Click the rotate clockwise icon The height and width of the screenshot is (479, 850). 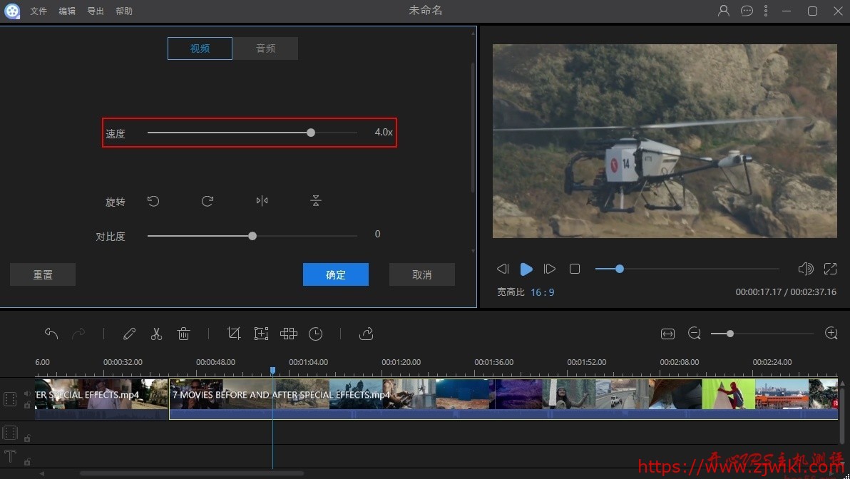[x=208, y=201]
